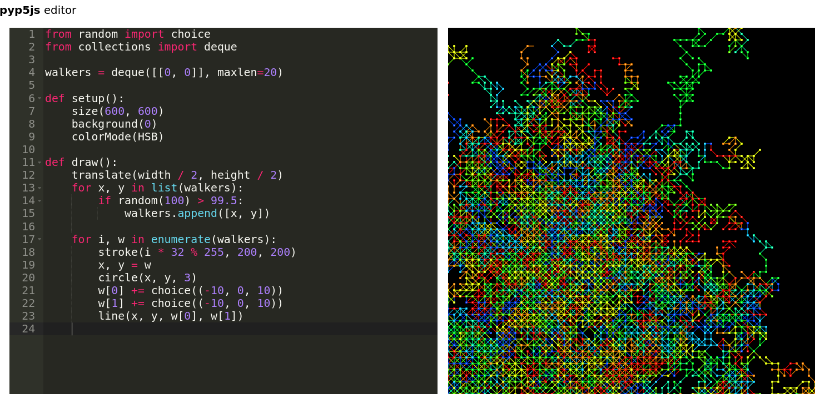Click 'from collections import deque' line
Image resolution: width=825 pixels, height=404 pixels.
[x=141, y=47]
